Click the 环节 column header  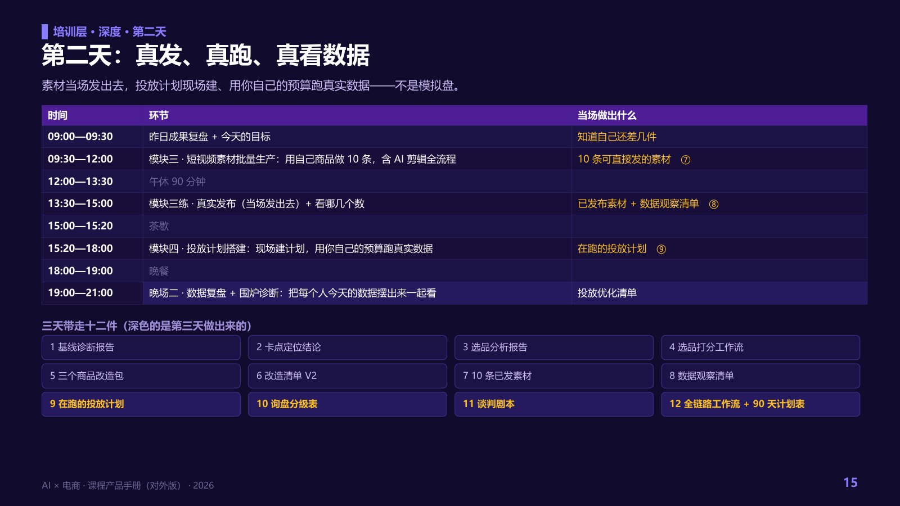click(x=357, y=115)
